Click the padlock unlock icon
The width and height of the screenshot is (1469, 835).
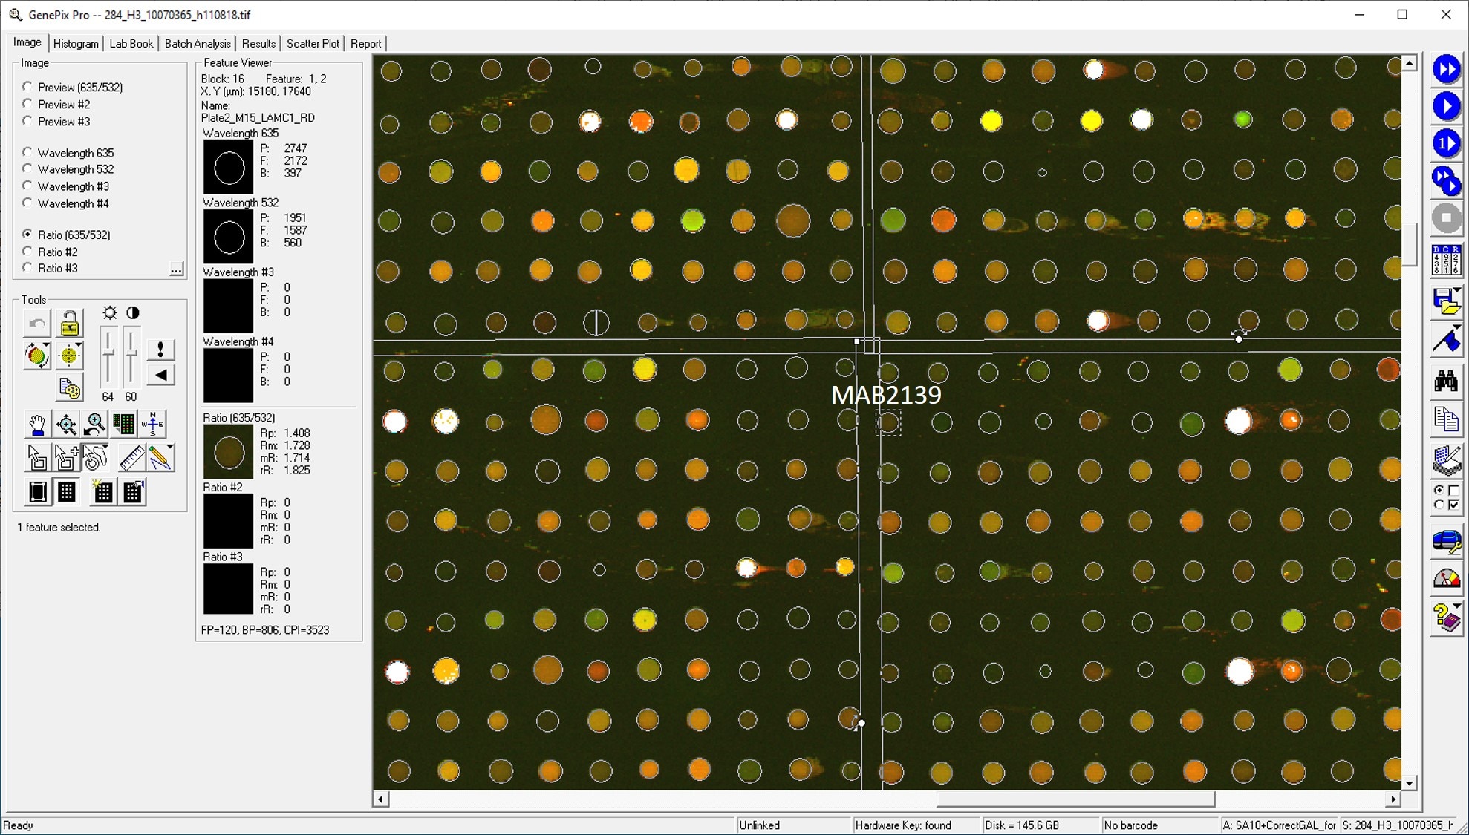pos(69,324)
